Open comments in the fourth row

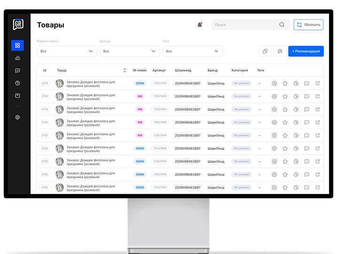point(307,123)
